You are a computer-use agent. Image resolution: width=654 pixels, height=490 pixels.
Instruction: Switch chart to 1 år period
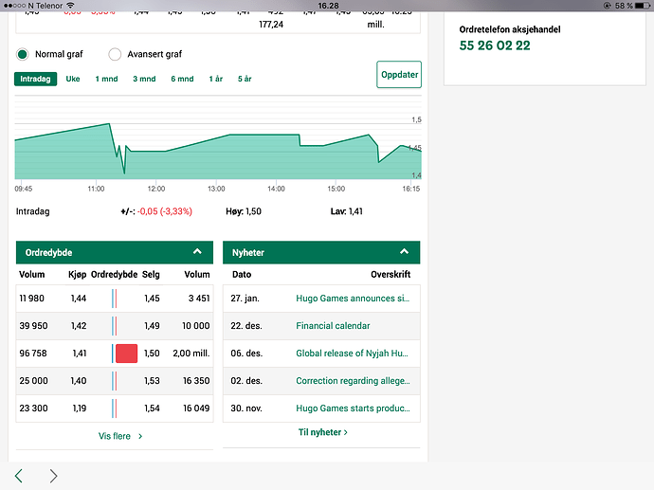(216, 79)
